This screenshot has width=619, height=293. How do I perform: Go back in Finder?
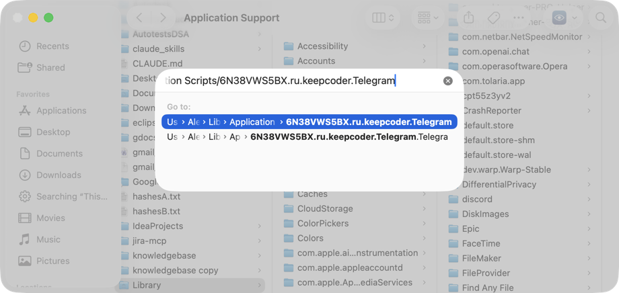(x=139, y=17)
